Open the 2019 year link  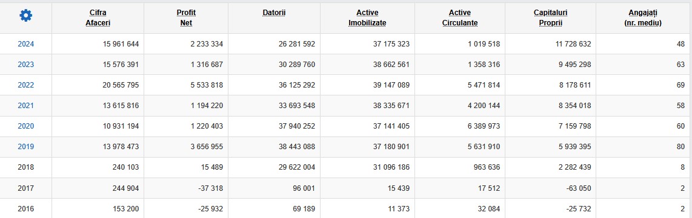pyautogui.click(x=25, y=147)
